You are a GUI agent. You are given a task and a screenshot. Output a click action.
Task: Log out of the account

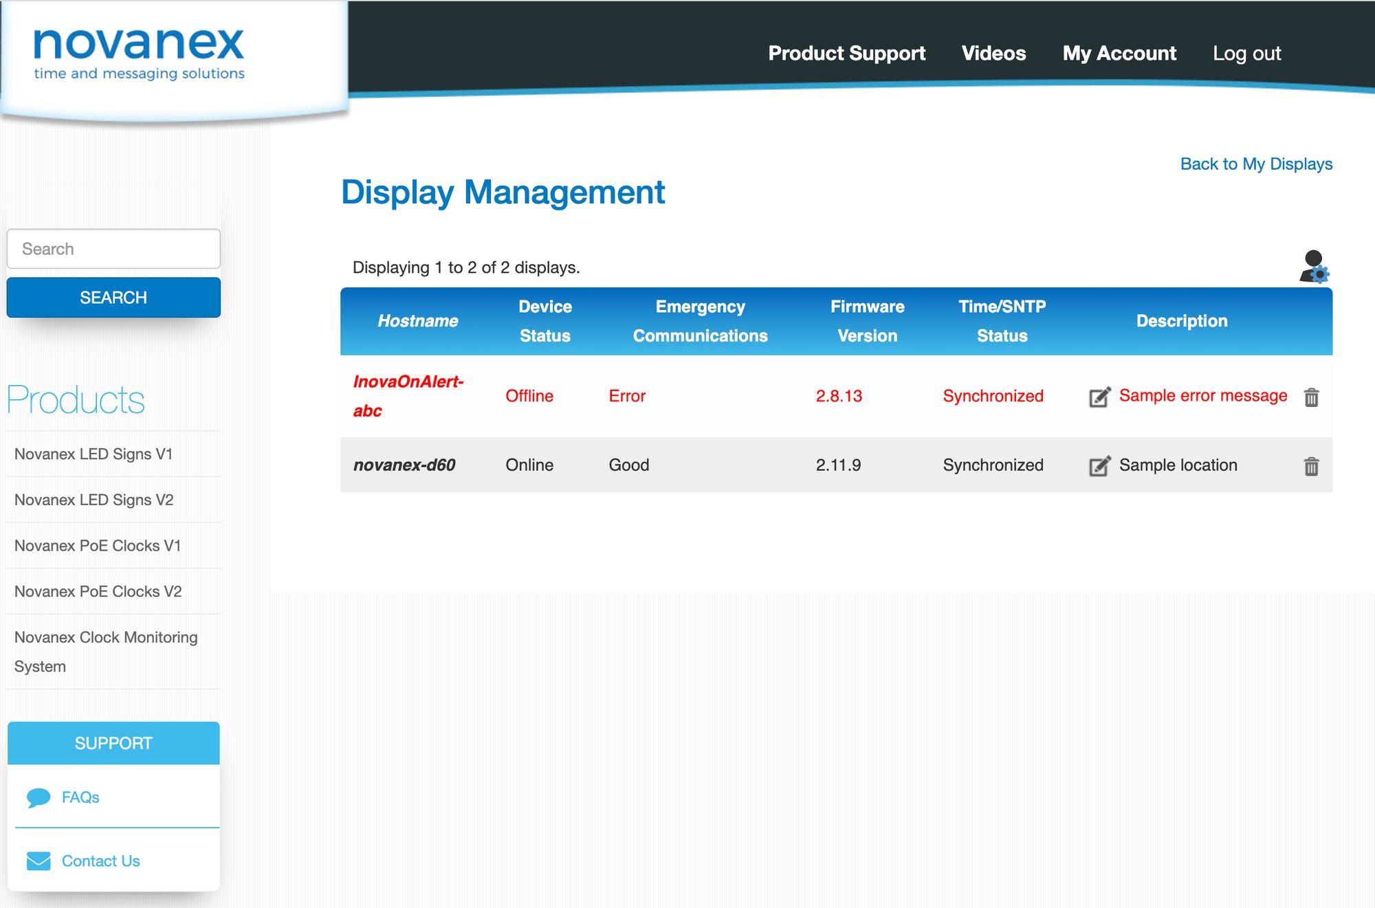click(1247, 53)
